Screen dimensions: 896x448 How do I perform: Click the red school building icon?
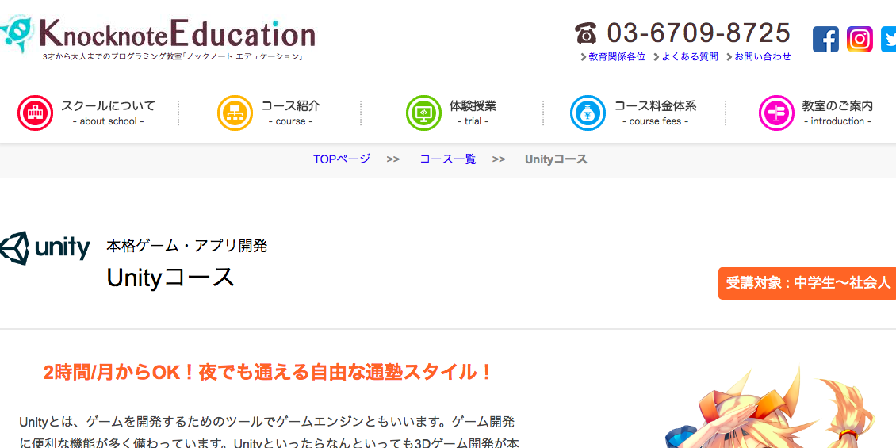click(35, 113)
